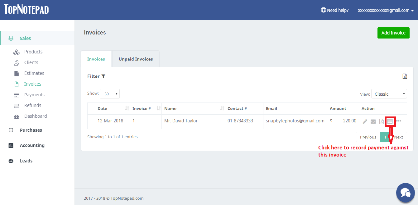Open the Show entries dropdown
Viewport: 418px width, 205px height.
coord(110,94)
